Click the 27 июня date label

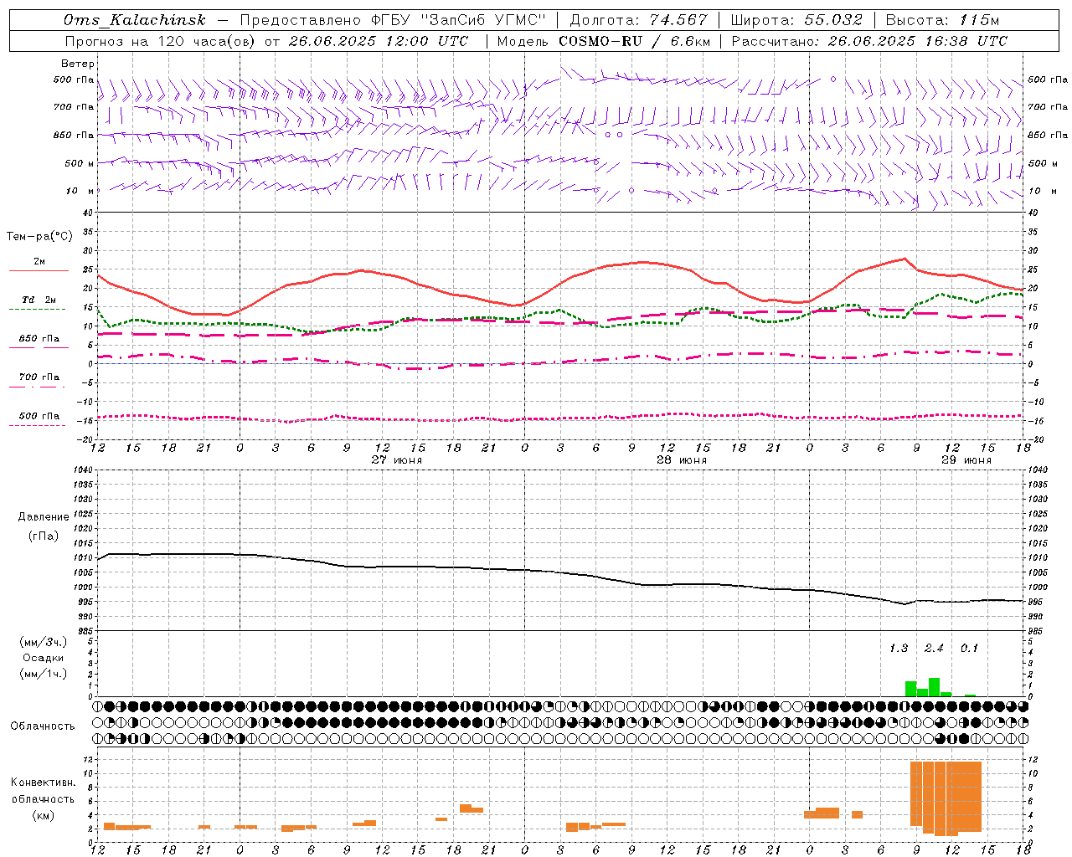397,460
